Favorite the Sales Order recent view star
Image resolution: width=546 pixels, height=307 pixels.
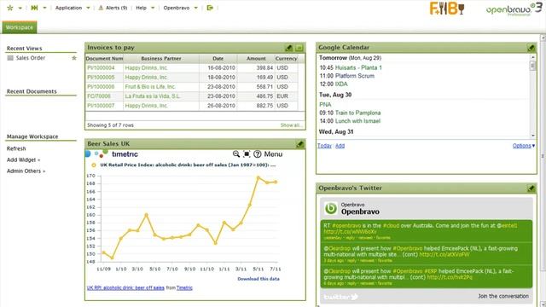click(x=74, y=58)
